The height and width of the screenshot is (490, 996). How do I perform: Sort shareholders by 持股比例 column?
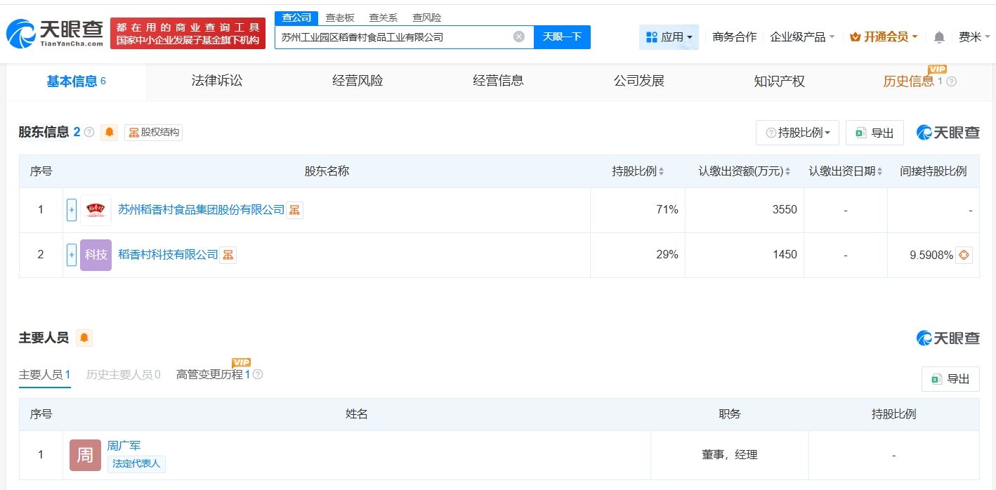[661, 171]
